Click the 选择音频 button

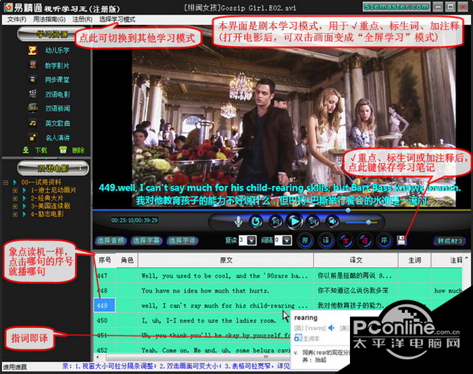(x=110, y=241)
